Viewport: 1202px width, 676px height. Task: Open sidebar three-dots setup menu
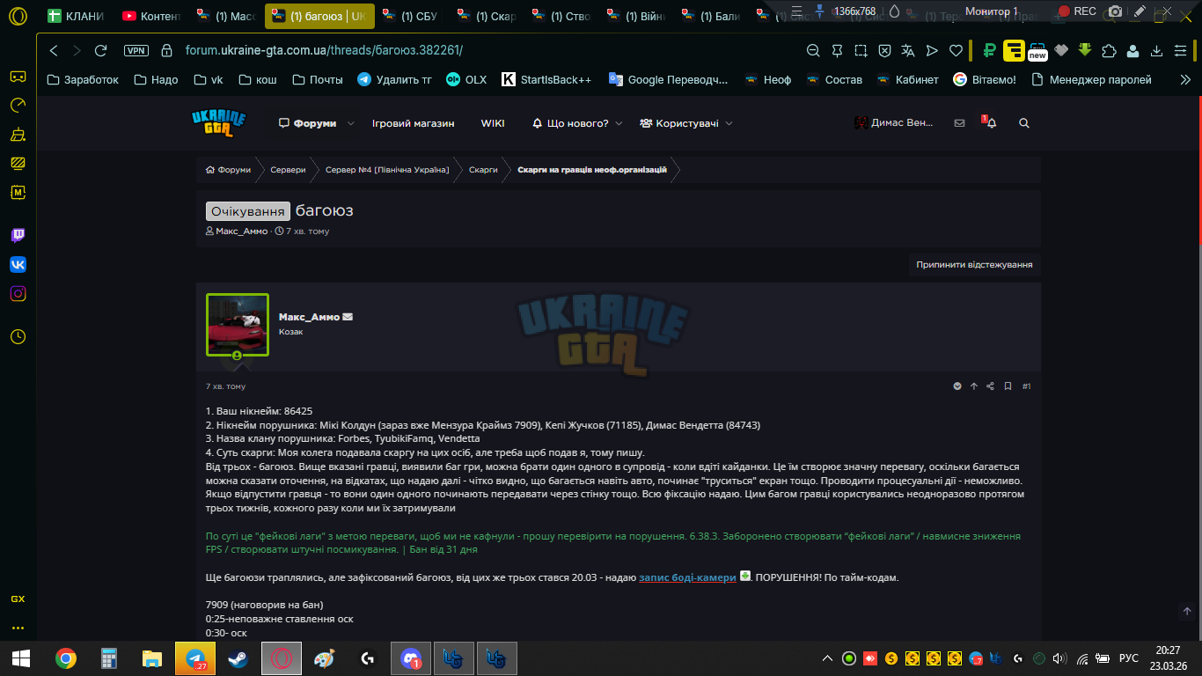18,628
